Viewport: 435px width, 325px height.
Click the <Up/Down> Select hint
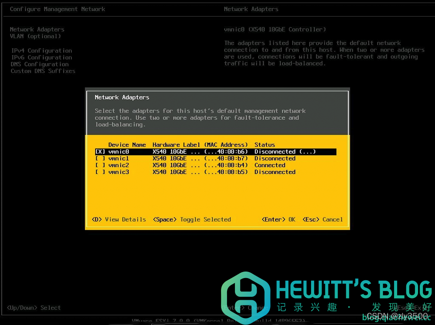point(34,308)
